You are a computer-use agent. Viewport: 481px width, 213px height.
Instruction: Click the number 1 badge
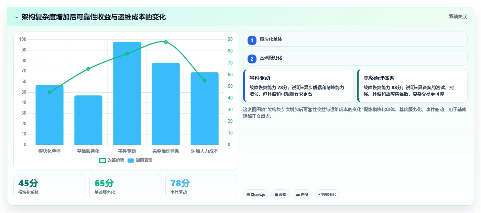(252, 40)
